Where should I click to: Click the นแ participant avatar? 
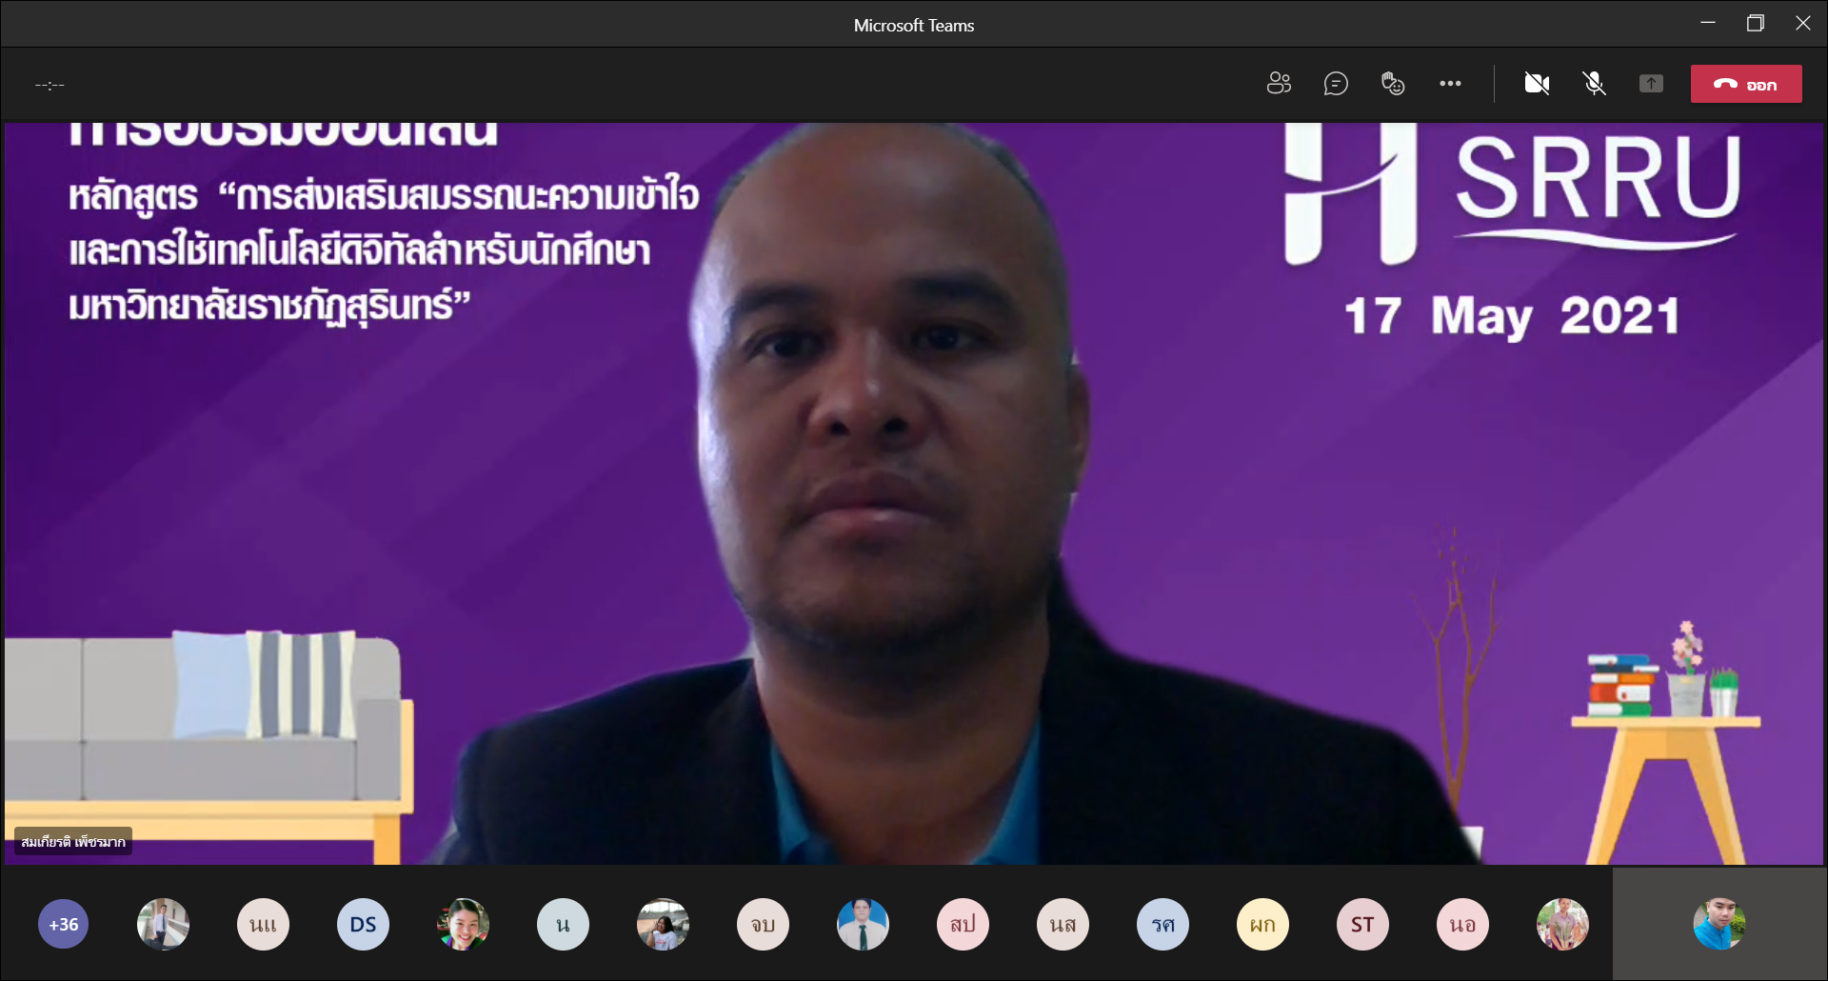point(263,924)
